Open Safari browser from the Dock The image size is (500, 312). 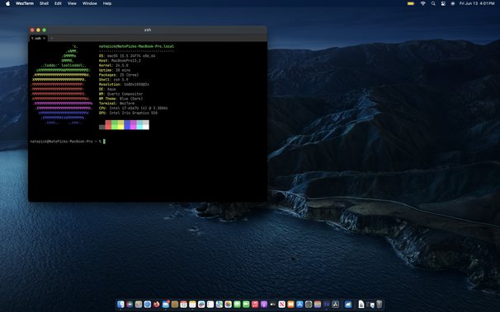[x=148, y=305]
